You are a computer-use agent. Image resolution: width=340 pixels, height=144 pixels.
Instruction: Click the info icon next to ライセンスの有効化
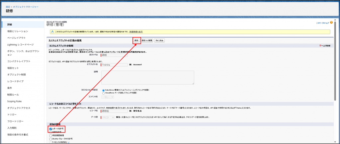pyautogui.click(x=68, y=142)
